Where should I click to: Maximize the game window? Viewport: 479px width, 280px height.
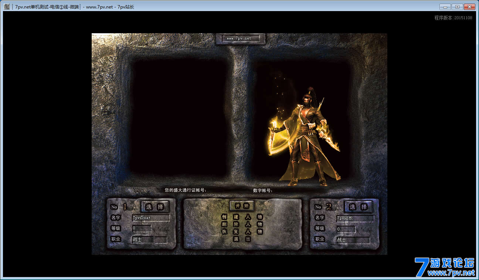click(457, 7)
